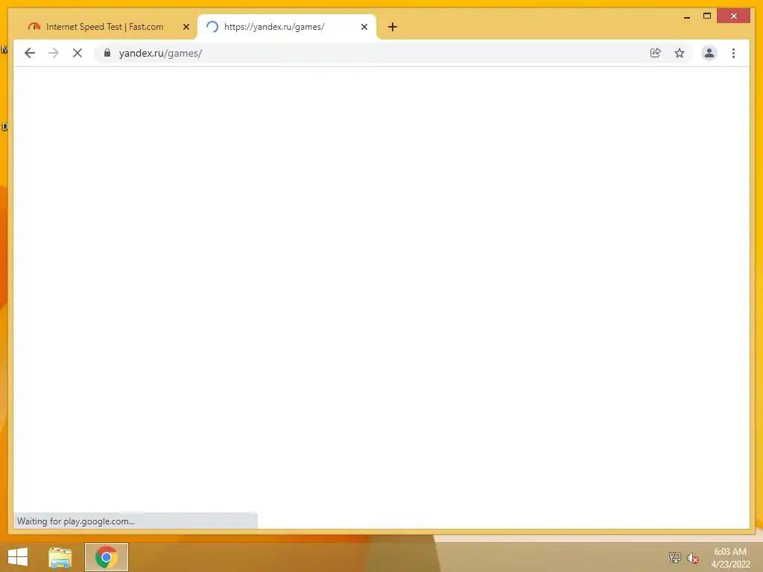The image size is (763, 572).
Task: Bookmark this page with the star icon
Action: (680, 53)
